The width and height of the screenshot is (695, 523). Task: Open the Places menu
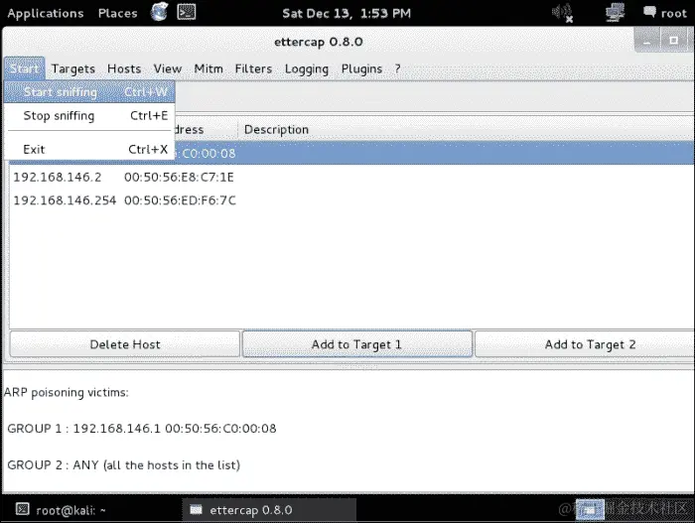click(x=117, y=13)
